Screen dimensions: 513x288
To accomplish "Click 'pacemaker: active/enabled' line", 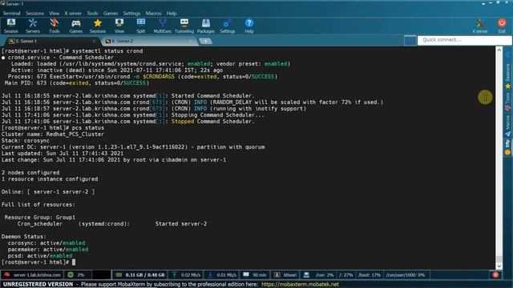I will (x=48, y=249).
